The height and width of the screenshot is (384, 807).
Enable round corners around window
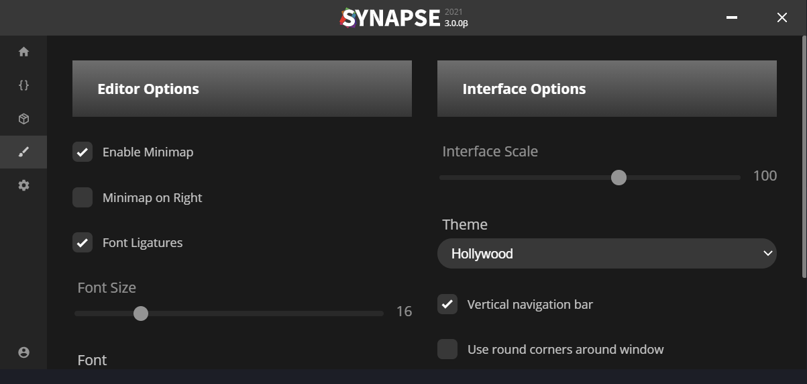(447, 350)
